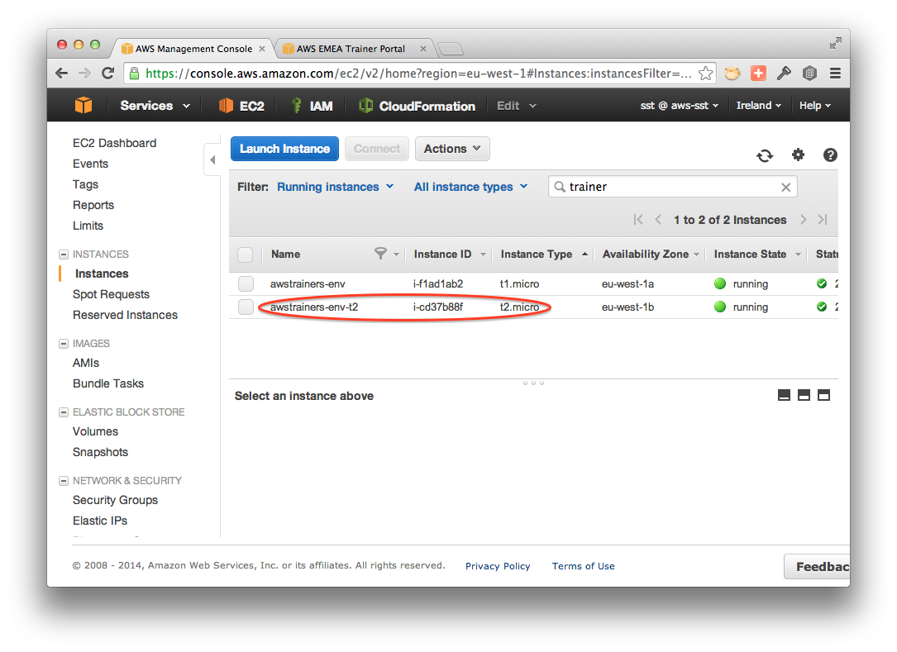Collapse the IMAGES sidebar section
The image size is (897, 652).
click(x=64, y=343)
